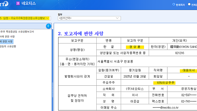
Task: Click the contact name 이준섭
Action: point(135,101)
